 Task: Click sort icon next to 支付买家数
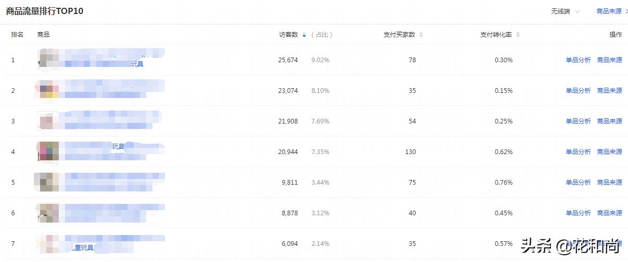[x=421, y=35]
